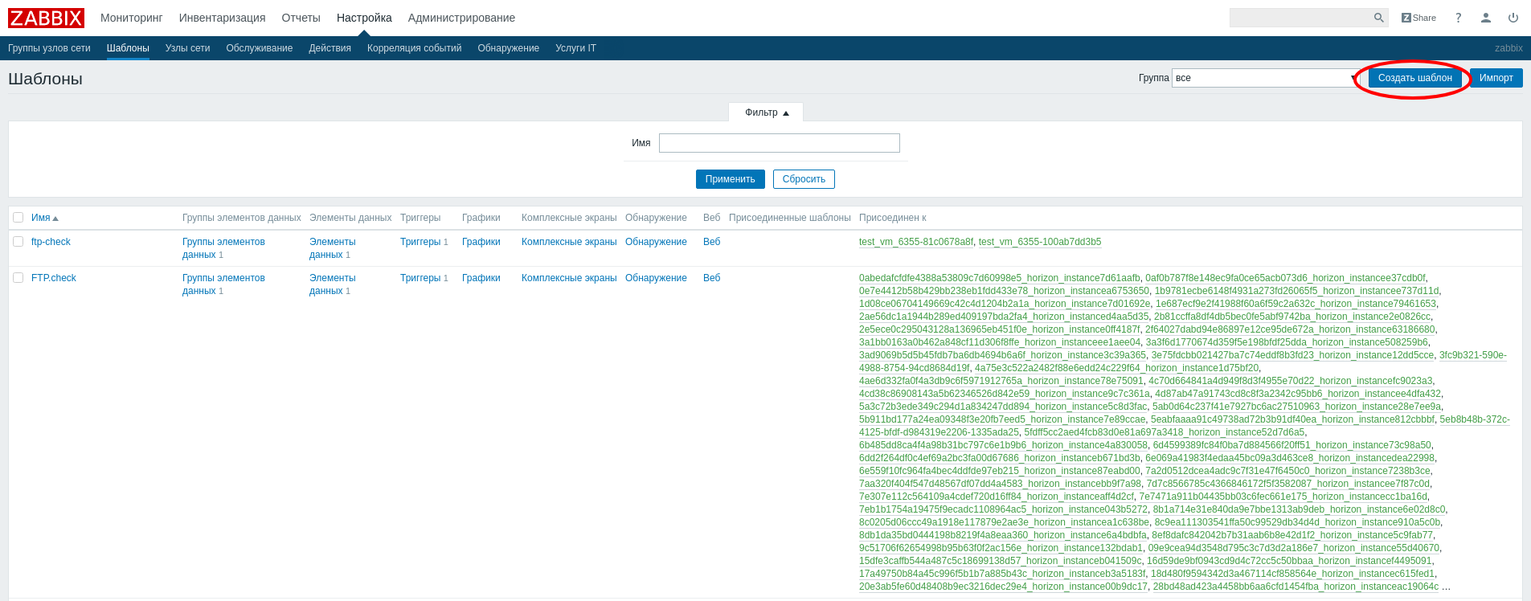The height and width of the screenshot is (601, 1531).
Task: Collapse the Фильтр panel
Action: tap(766, 112)
